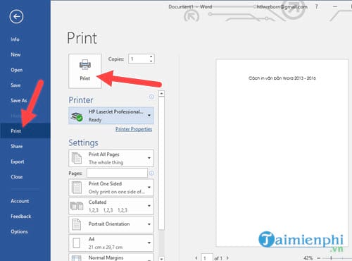Select the Print tab in sidebar
The image size is (352, 261).
(25, 130)
